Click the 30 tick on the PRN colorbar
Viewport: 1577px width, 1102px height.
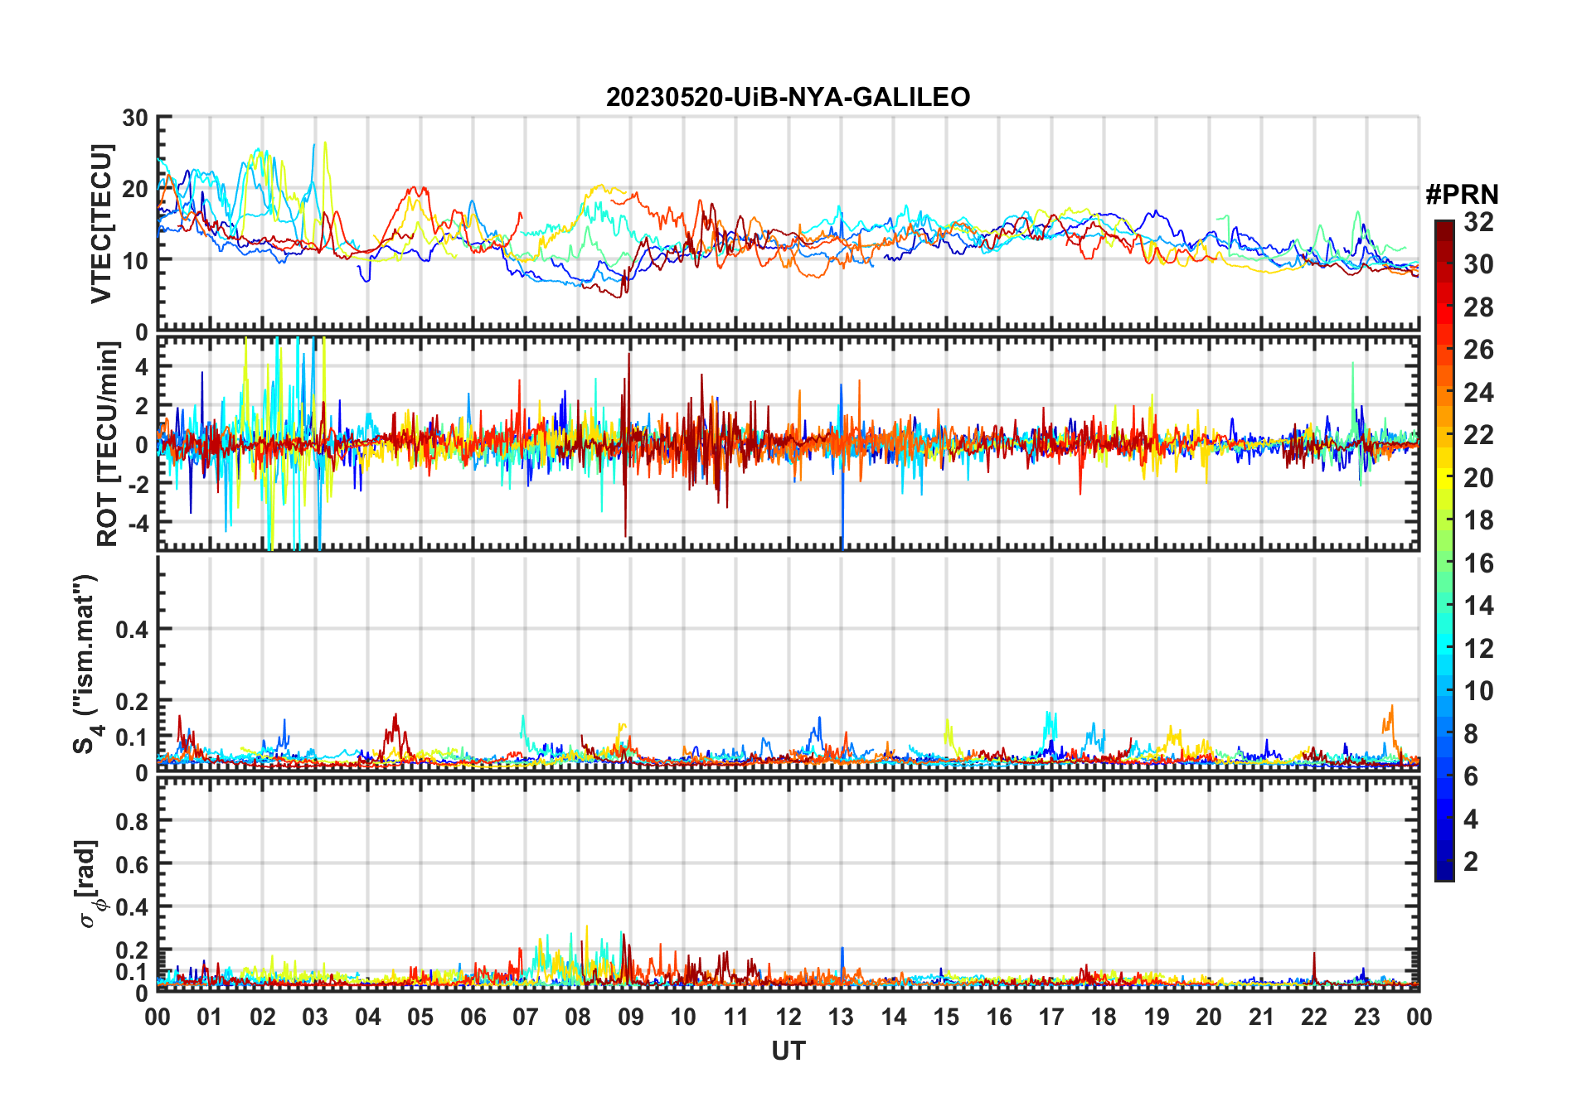coord(1478,264)
